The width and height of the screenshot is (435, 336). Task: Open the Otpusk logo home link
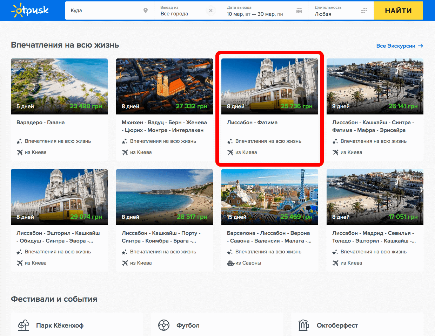click(x=30, y=10)
